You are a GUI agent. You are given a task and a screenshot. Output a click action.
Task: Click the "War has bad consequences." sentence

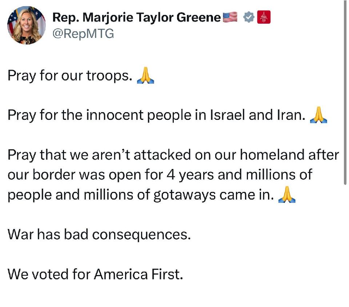pyautogui.click(x=99, y=235)
